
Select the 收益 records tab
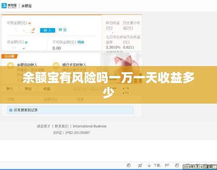coord(47,89)
